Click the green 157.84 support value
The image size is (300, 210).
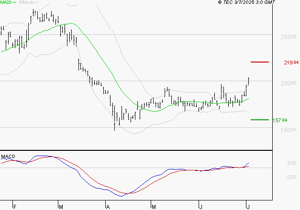[280, 120]
